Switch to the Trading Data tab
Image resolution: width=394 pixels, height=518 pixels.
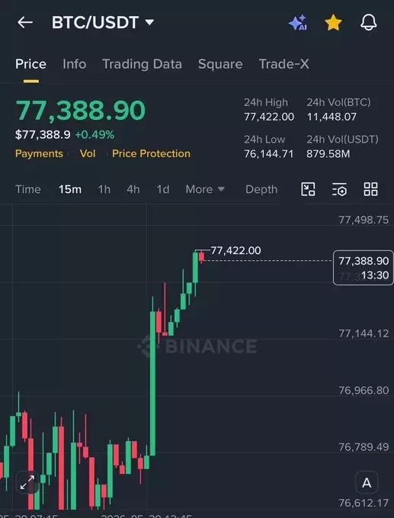(x=142, y=64)
